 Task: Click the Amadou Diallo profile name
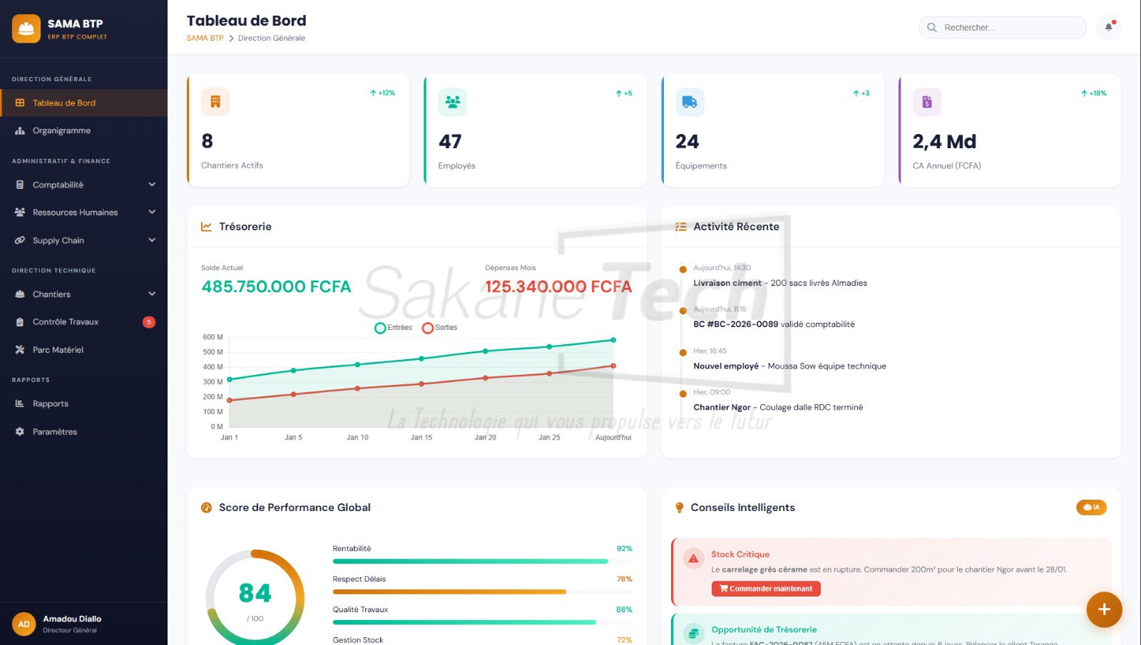click(72, 619)
